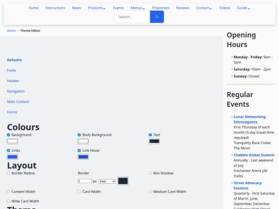
Task: Open the Street Advocacy Sessions event link
Action: point(247,186)
